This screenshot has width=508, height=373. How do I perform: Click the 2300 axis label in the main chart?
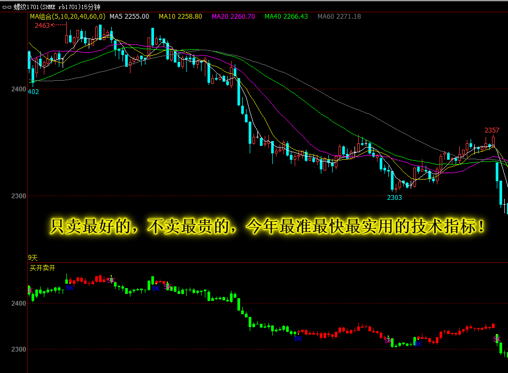19,196
